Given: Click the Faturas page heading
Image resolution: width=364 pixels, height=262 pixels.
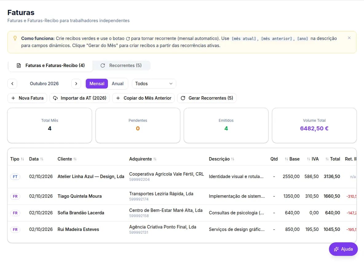Looking at the screenshot, I should (21, 13).
